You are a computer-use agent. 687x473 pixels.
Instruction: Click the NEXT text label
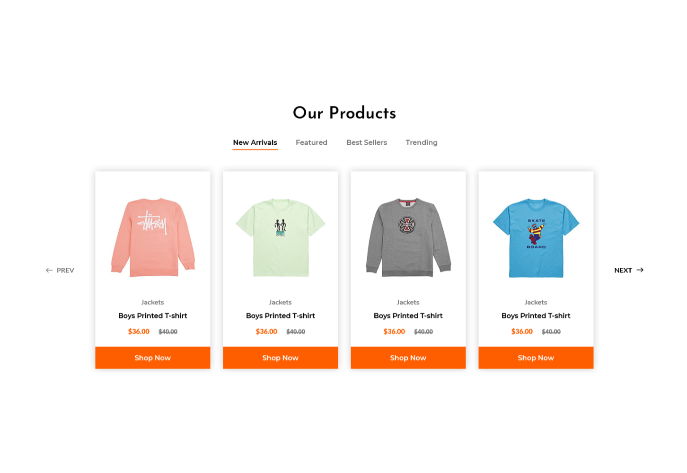pos(623,271)
